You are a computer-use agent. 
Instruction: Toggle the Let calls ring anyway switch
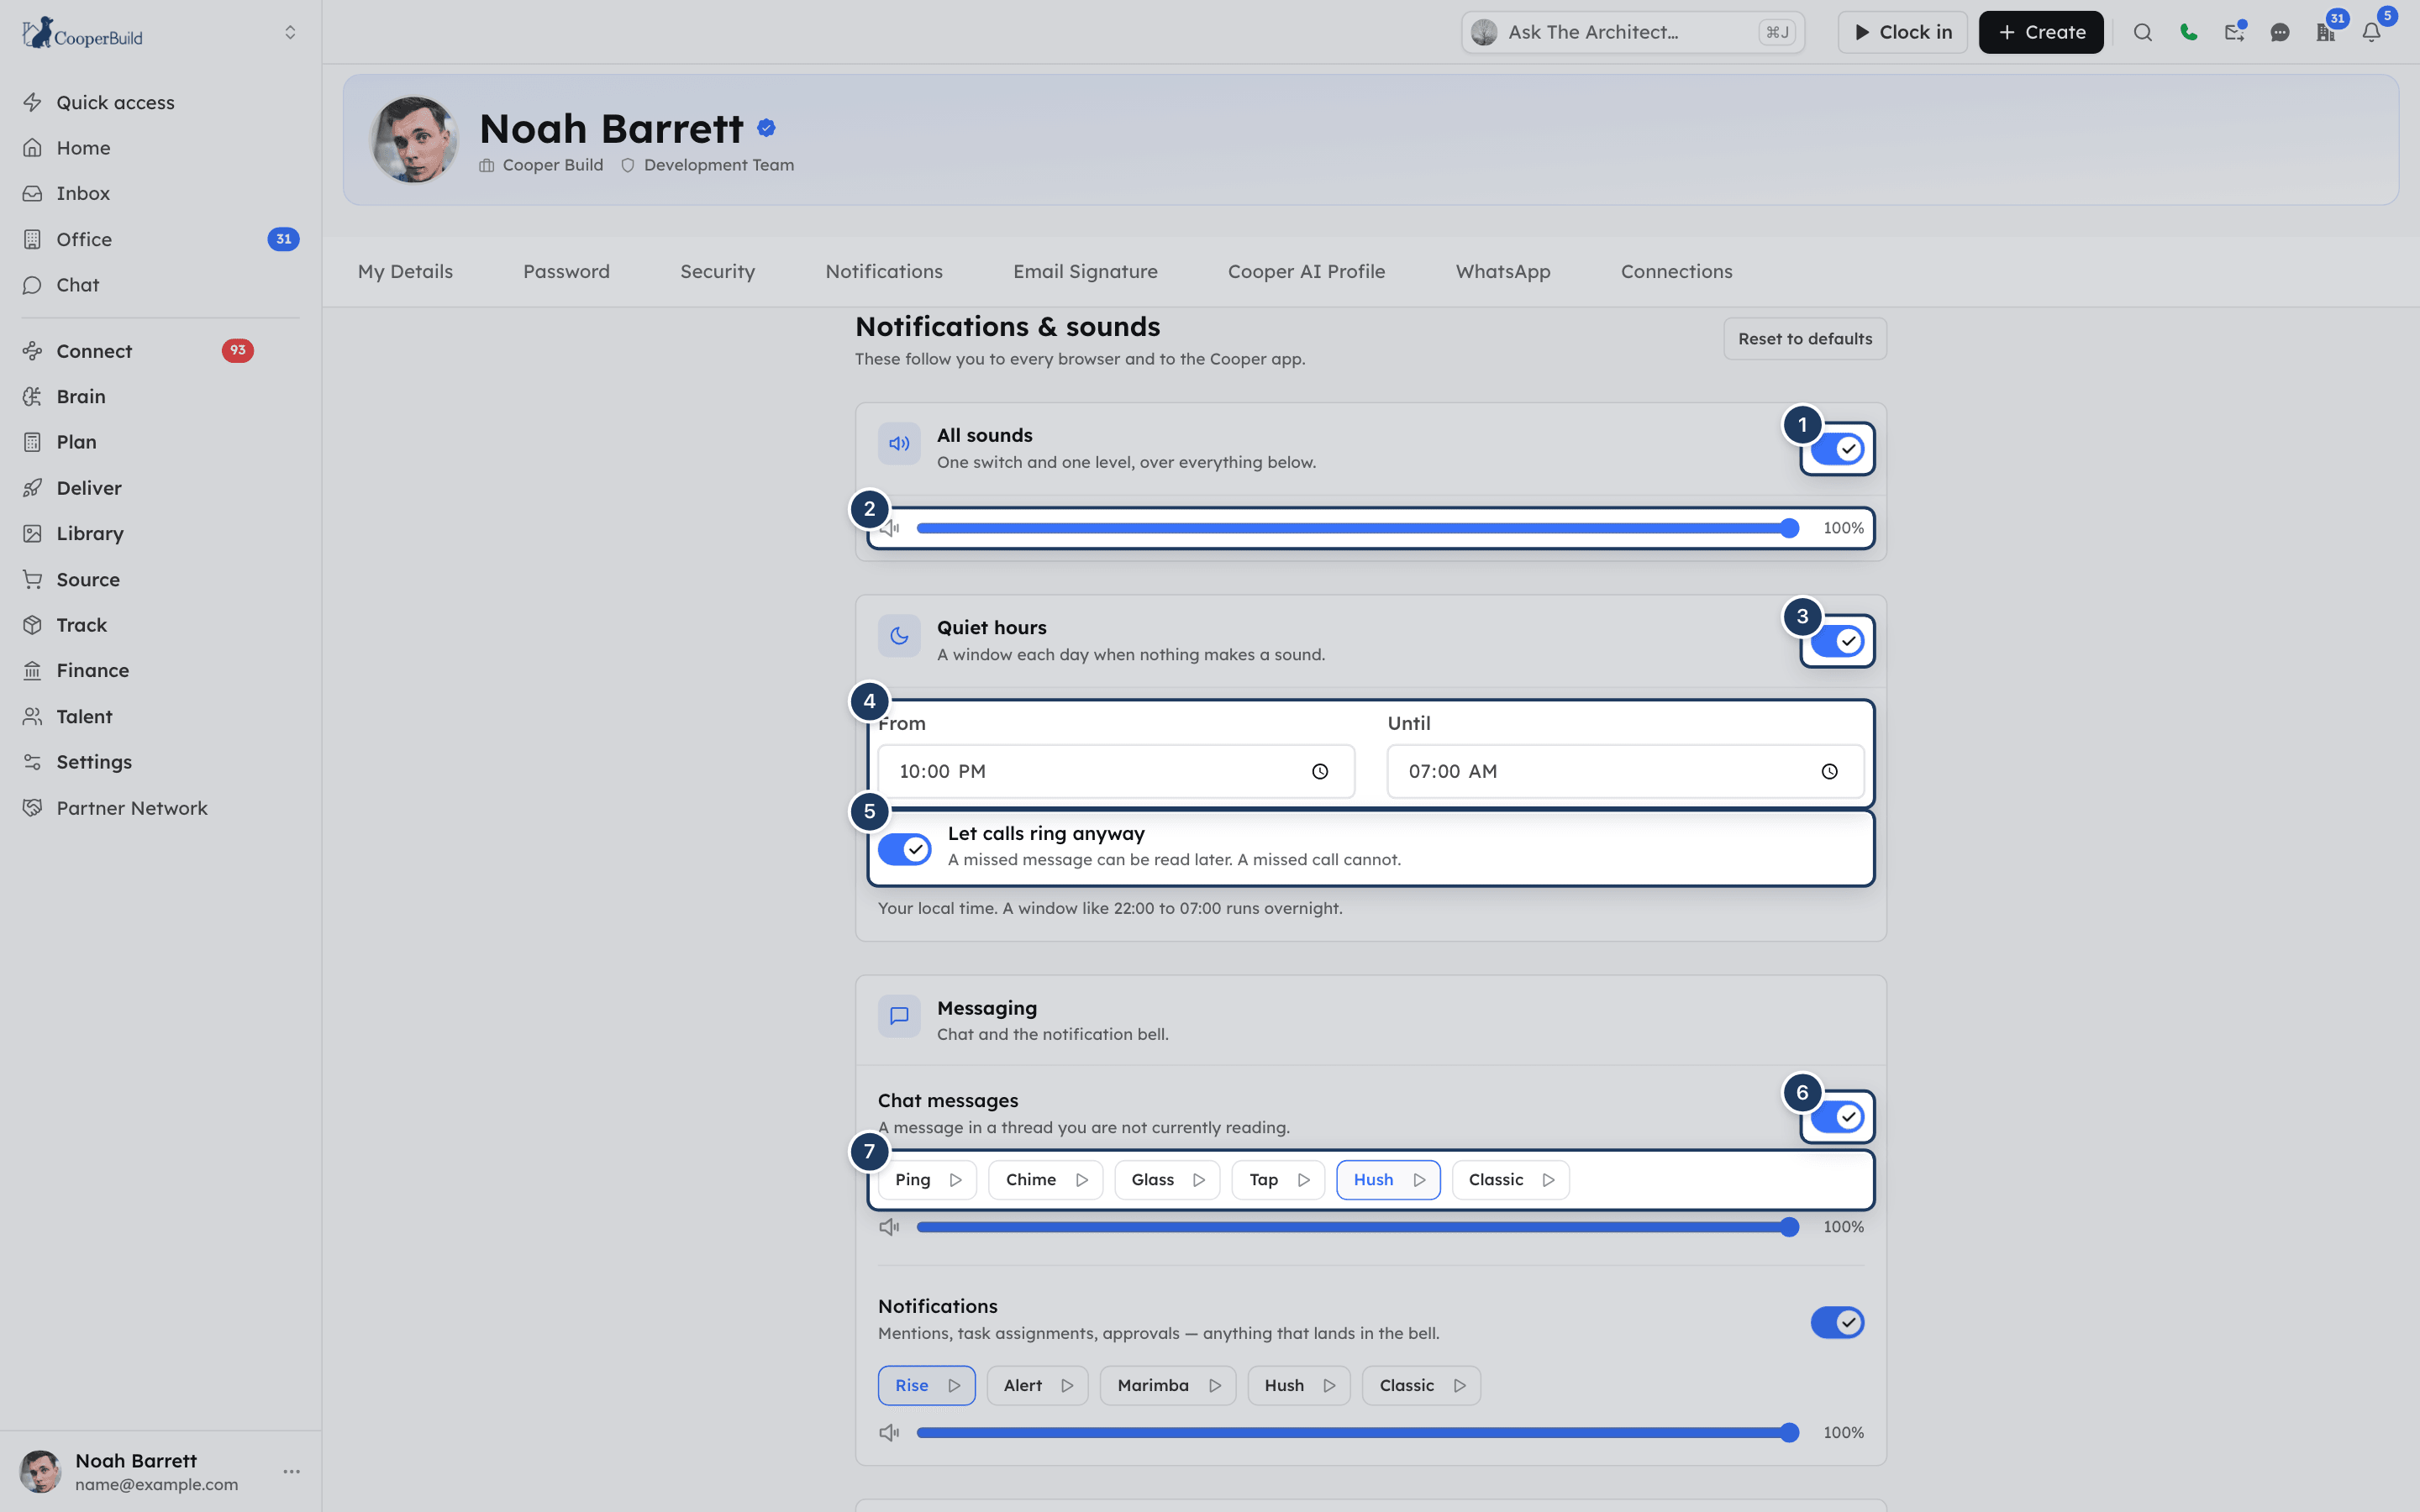coord(904,849)
